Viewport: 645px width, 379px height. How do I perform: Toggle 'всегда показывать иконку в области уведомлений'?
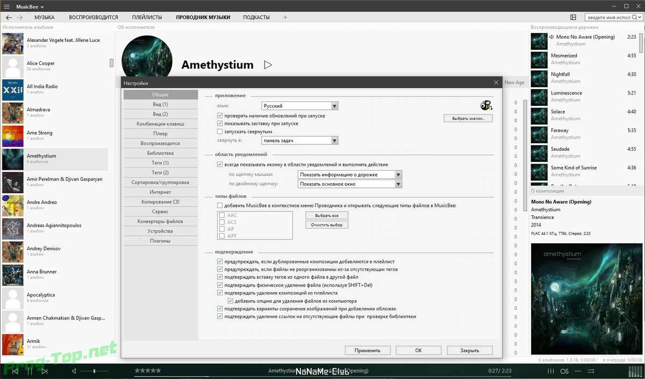(220, 164)
